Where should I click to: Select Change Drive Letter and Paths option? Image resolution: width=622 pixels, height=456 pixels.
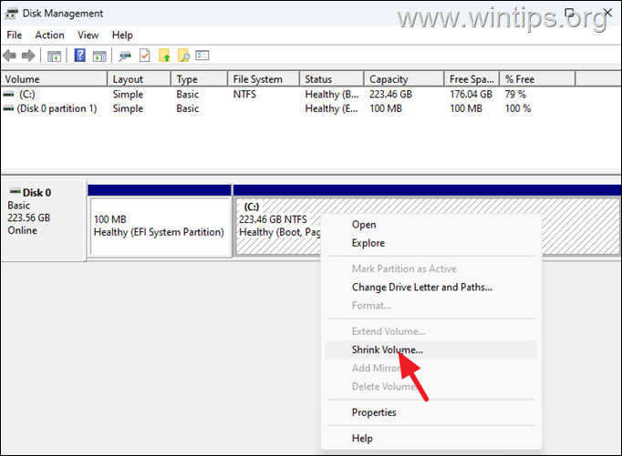421,288
